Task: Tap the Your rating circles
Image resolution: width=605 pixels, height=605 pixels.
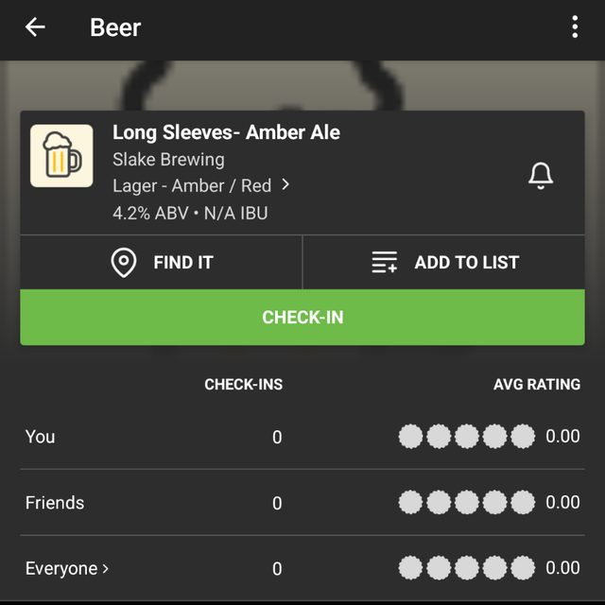Action: pos(467,437)
